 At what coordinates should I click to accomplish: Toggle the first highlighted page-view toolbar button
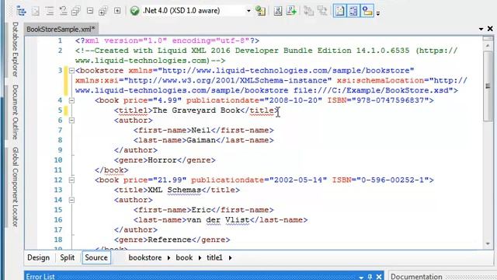[339, 11]
